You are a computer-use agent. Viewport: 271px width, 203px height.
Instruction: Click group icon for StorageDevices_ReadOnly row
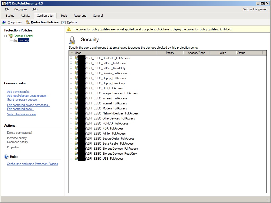76,153
